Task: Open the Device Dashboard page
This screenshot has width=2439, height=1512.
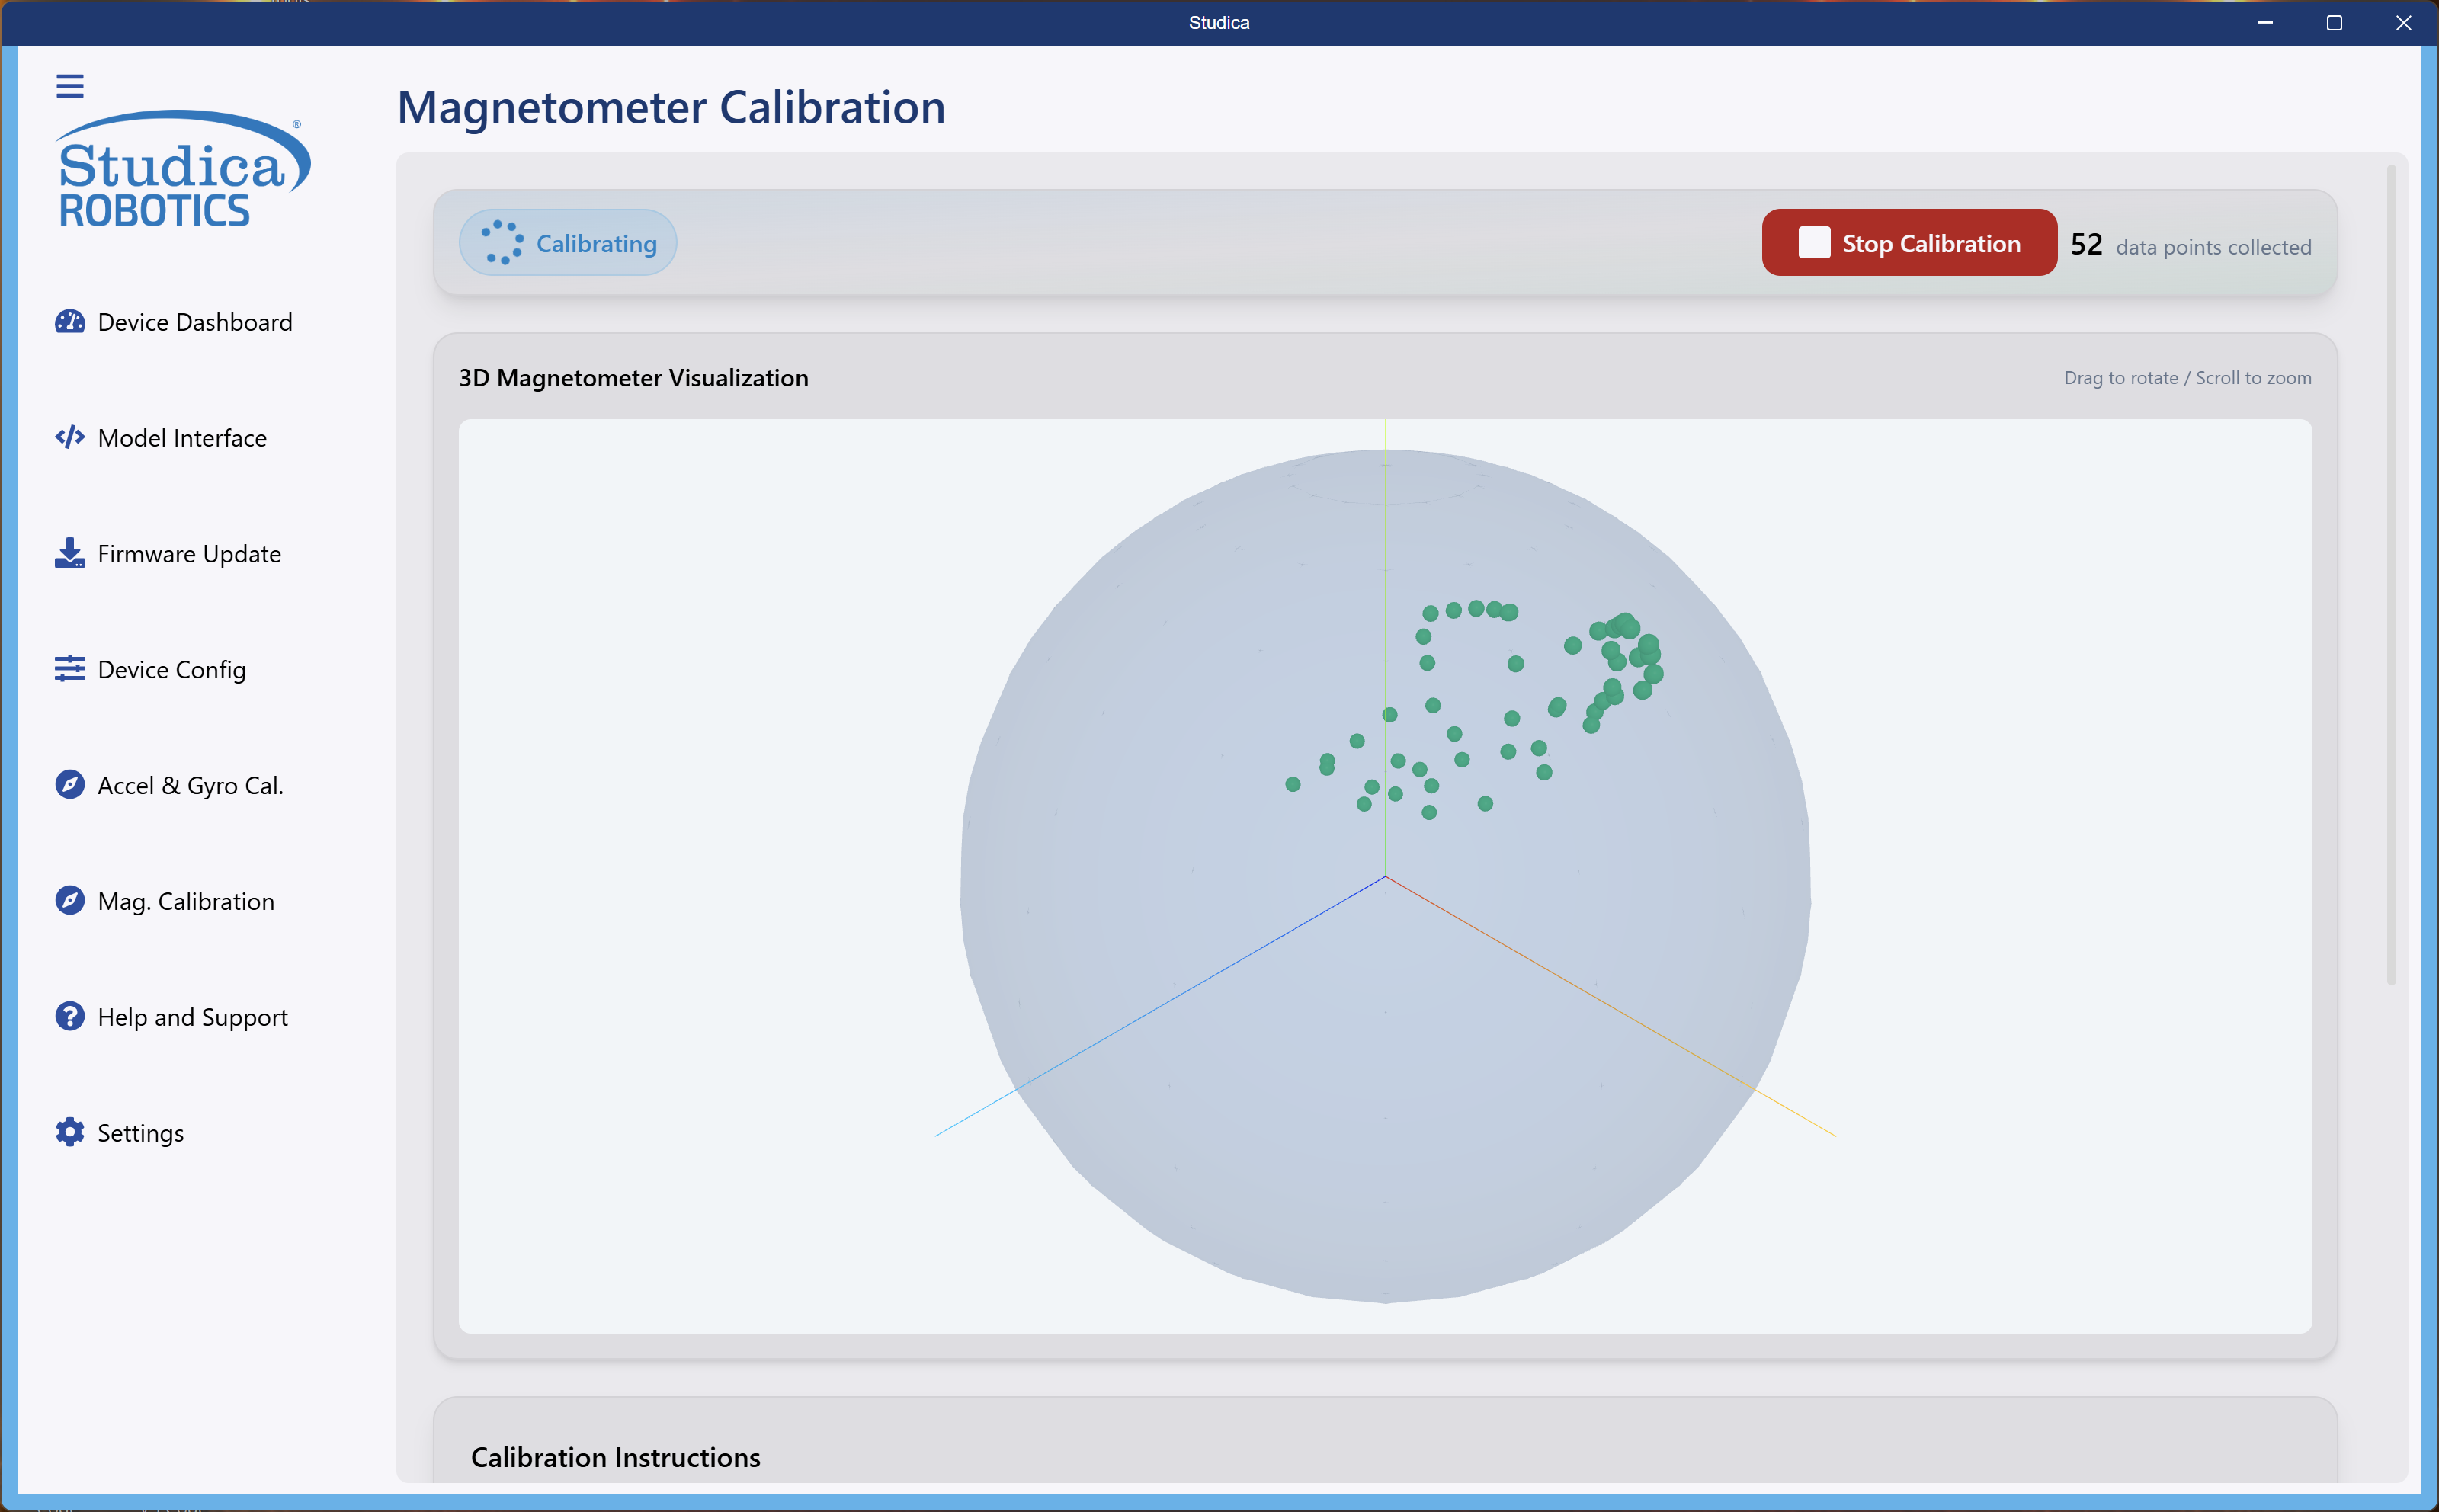Action: 194,321
